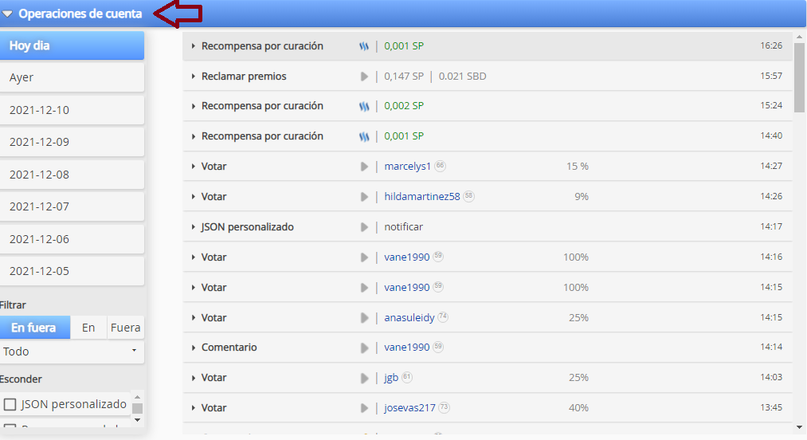Click Steem icon in the 16:26 reward row
This screenshot has height=440, width=807.
click(364, 46)
